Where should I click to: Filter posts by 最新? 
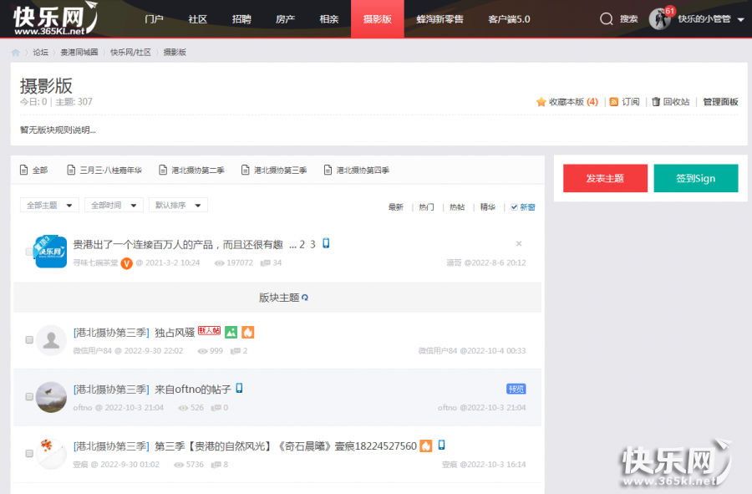click(396, 207)
